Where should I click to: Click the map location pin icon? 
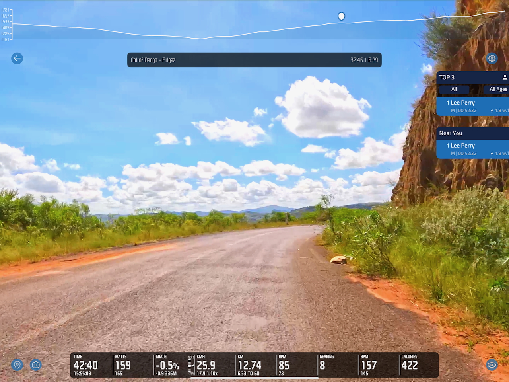click(x=17, y=364)
